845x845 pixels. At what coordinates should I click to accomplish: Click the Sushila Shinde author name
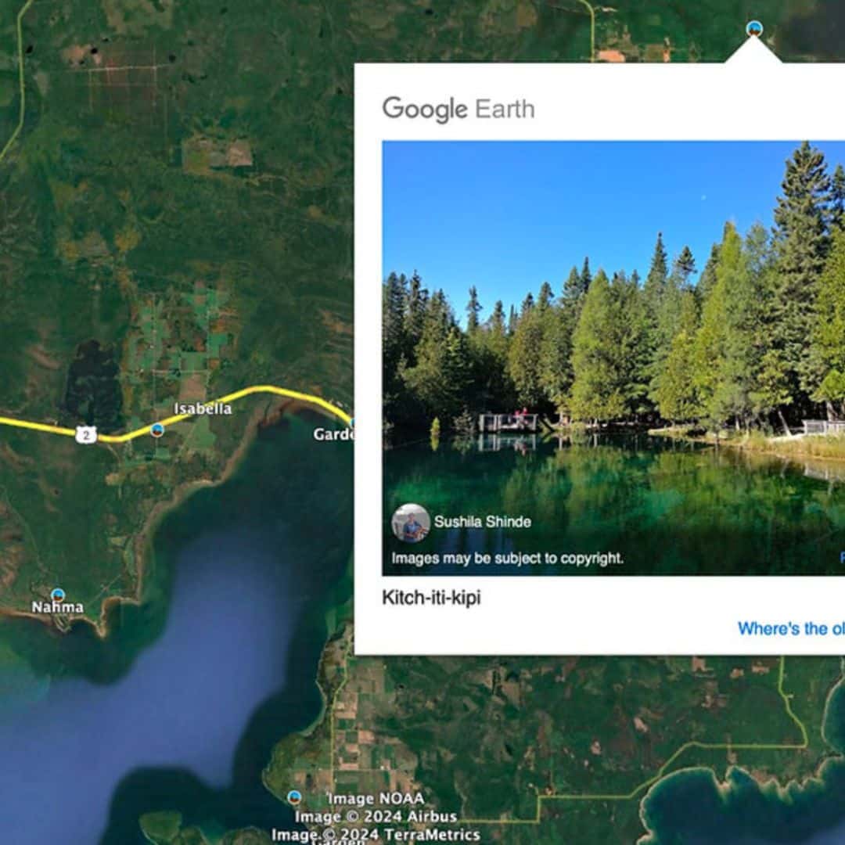tap(482, 522)
